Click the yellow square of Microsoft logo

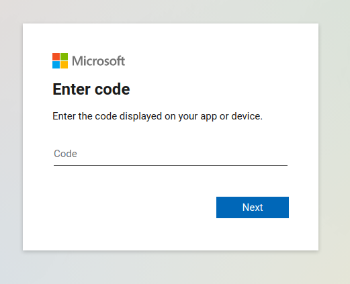pyautogui.click(x=64, y=65)
